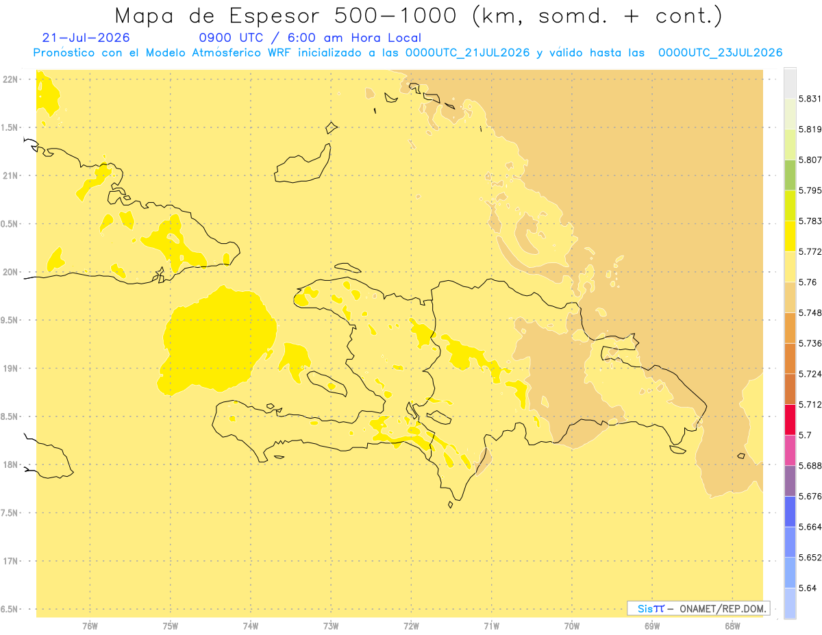Select the bright yellow swatch above 5.772
The width and height of the screenshot is (822, 635).
tap(790, 236)
